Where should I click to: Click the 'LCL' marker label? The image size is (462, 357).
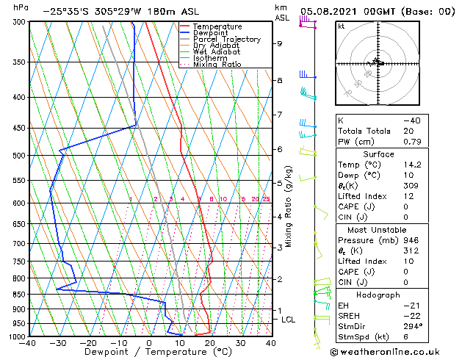click(288, 320)
